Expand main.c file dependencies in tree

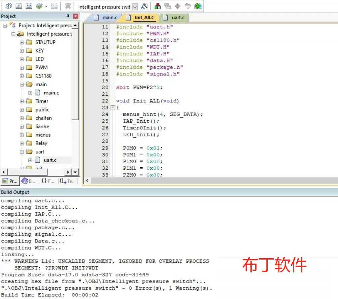pyautogui.click(x=30, y=93)
